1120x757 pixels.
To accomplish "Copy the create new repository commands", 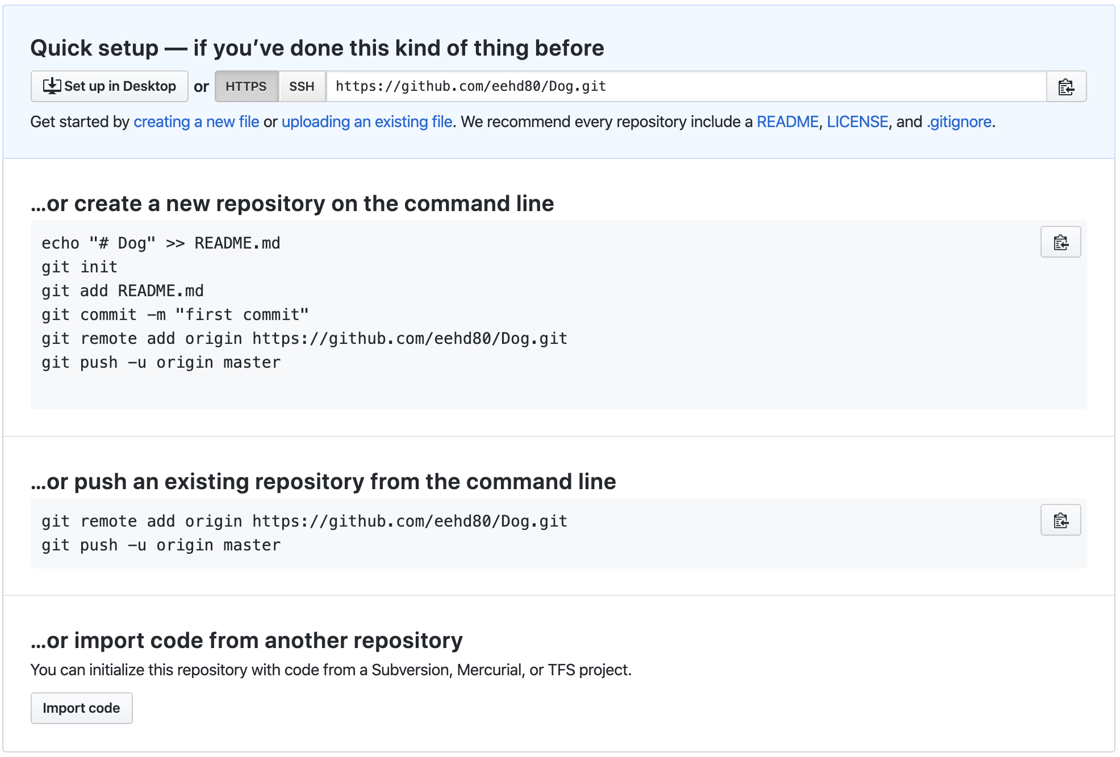I will pyautogui.click(x=1060, y=242).
